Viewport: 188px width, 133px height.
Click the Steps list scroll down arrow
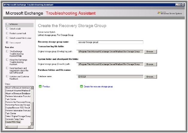[32, 124]
